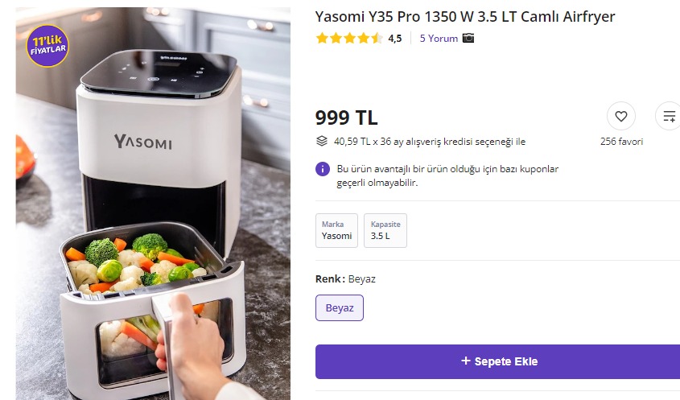Click the Yasomi airfryer product image
This screenshot has height=400, width=680.
[x=153, y=204]
